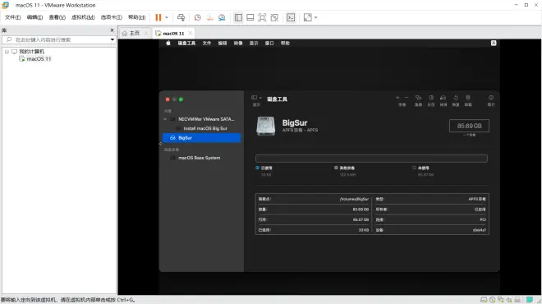
Task: Toggle VMware full screen mode icon
Action: (x=262, y=17)
